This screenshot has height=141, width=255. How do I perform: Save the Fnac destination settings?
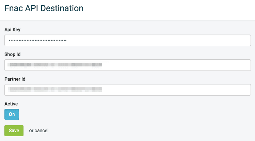pos(14,130)
